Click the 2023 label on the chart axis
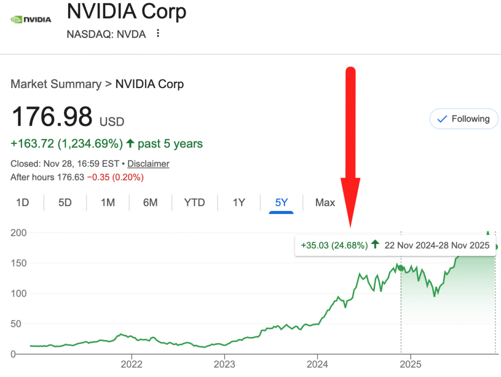This screenshot has width=501, height=377. [224, 364]
